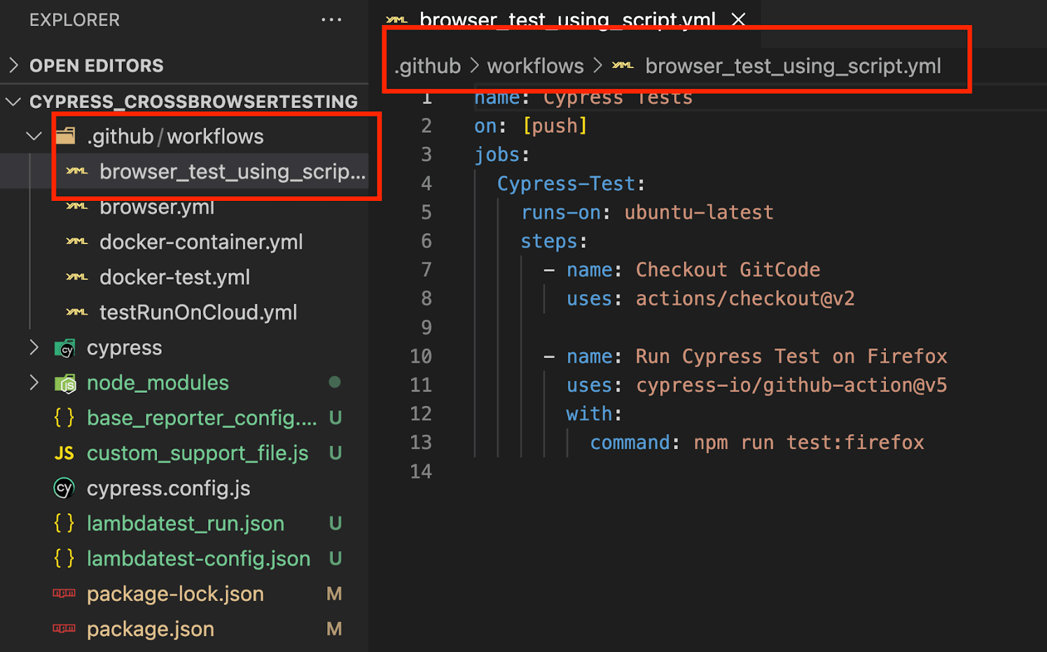
Task: Click JSON braces icon beside lambdatest-config.json
Action: click(64, 558)
